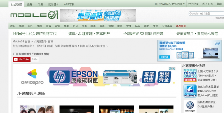Image resolution: width=224 pixels, height=113 pixels.
Task: Click the 進階搜尋 link under search
Action: [220, 18]
